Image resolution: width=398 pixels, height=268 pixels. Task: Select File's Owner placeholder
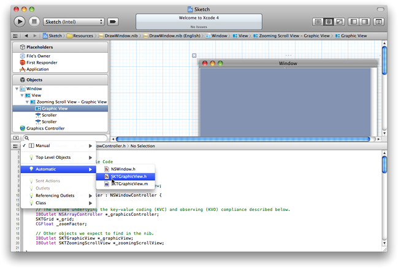tap(37, 56)
